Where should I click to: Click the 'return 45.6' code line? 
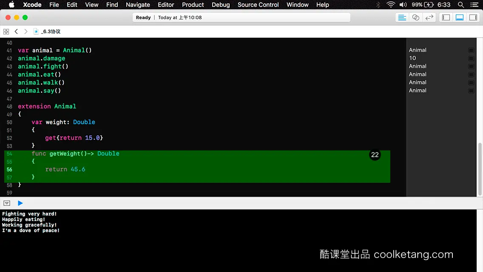pos(65,169)
